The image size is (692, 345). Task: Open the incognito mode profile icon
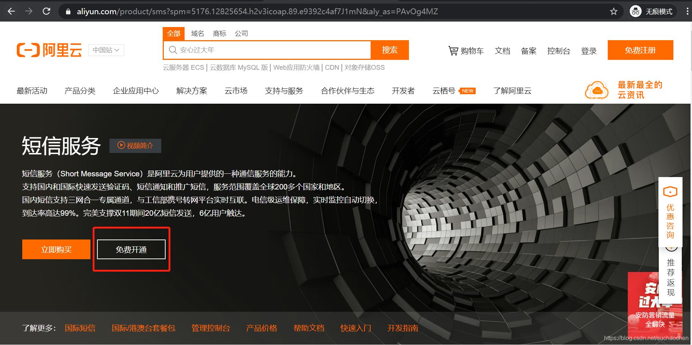(635, 11)
